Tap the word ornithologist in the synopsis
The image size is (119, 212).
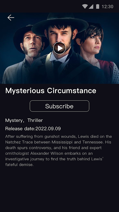(17, 154)
